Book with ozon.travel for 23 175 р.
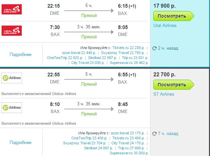Viewport: 210px width, 156px height. tap(128, 133)
